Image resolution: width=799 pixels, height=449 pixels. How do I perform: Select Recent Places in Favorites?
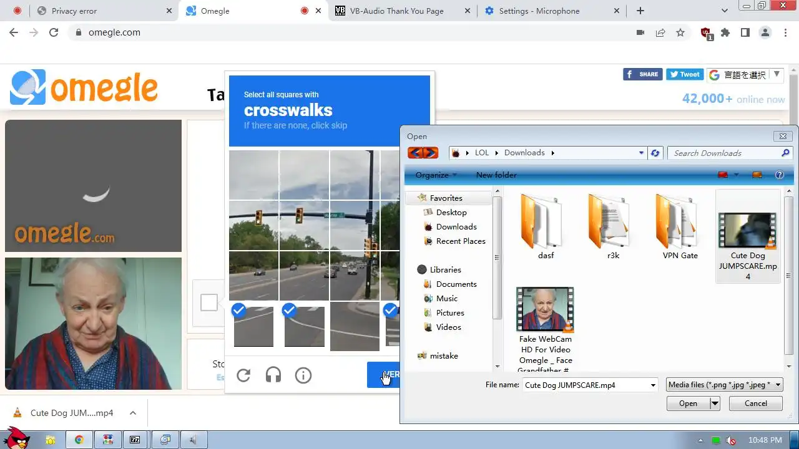coord(461,241)
